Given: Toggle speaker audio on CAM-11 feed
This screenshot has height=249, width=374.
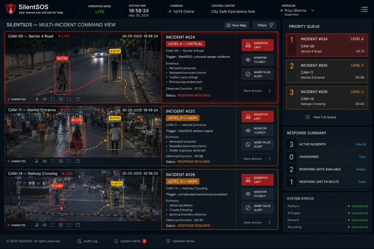Looking at the screenshot, I should [45, 161].
